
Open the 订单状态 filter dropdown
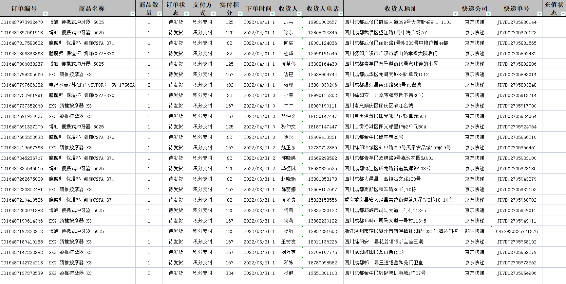tap(186, 14)
